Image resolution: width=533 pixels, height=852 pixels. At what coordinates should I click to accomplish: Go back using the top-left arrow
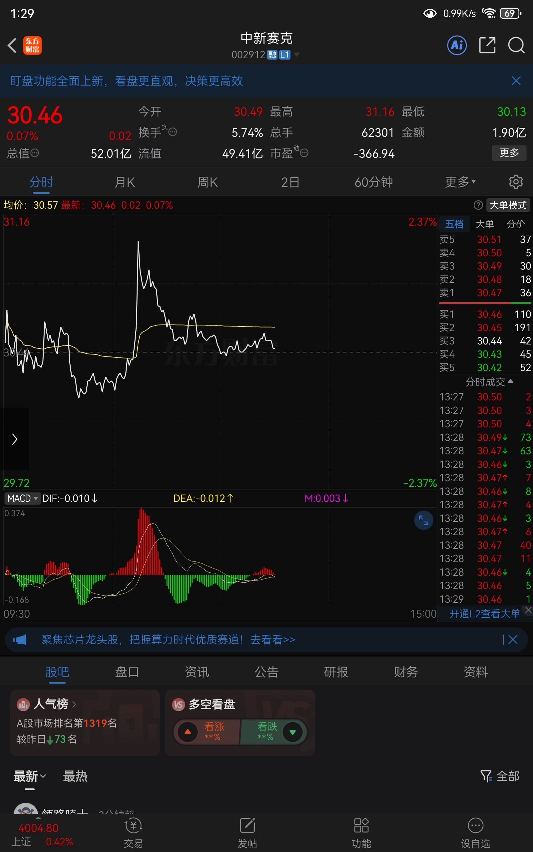point(12,45)
